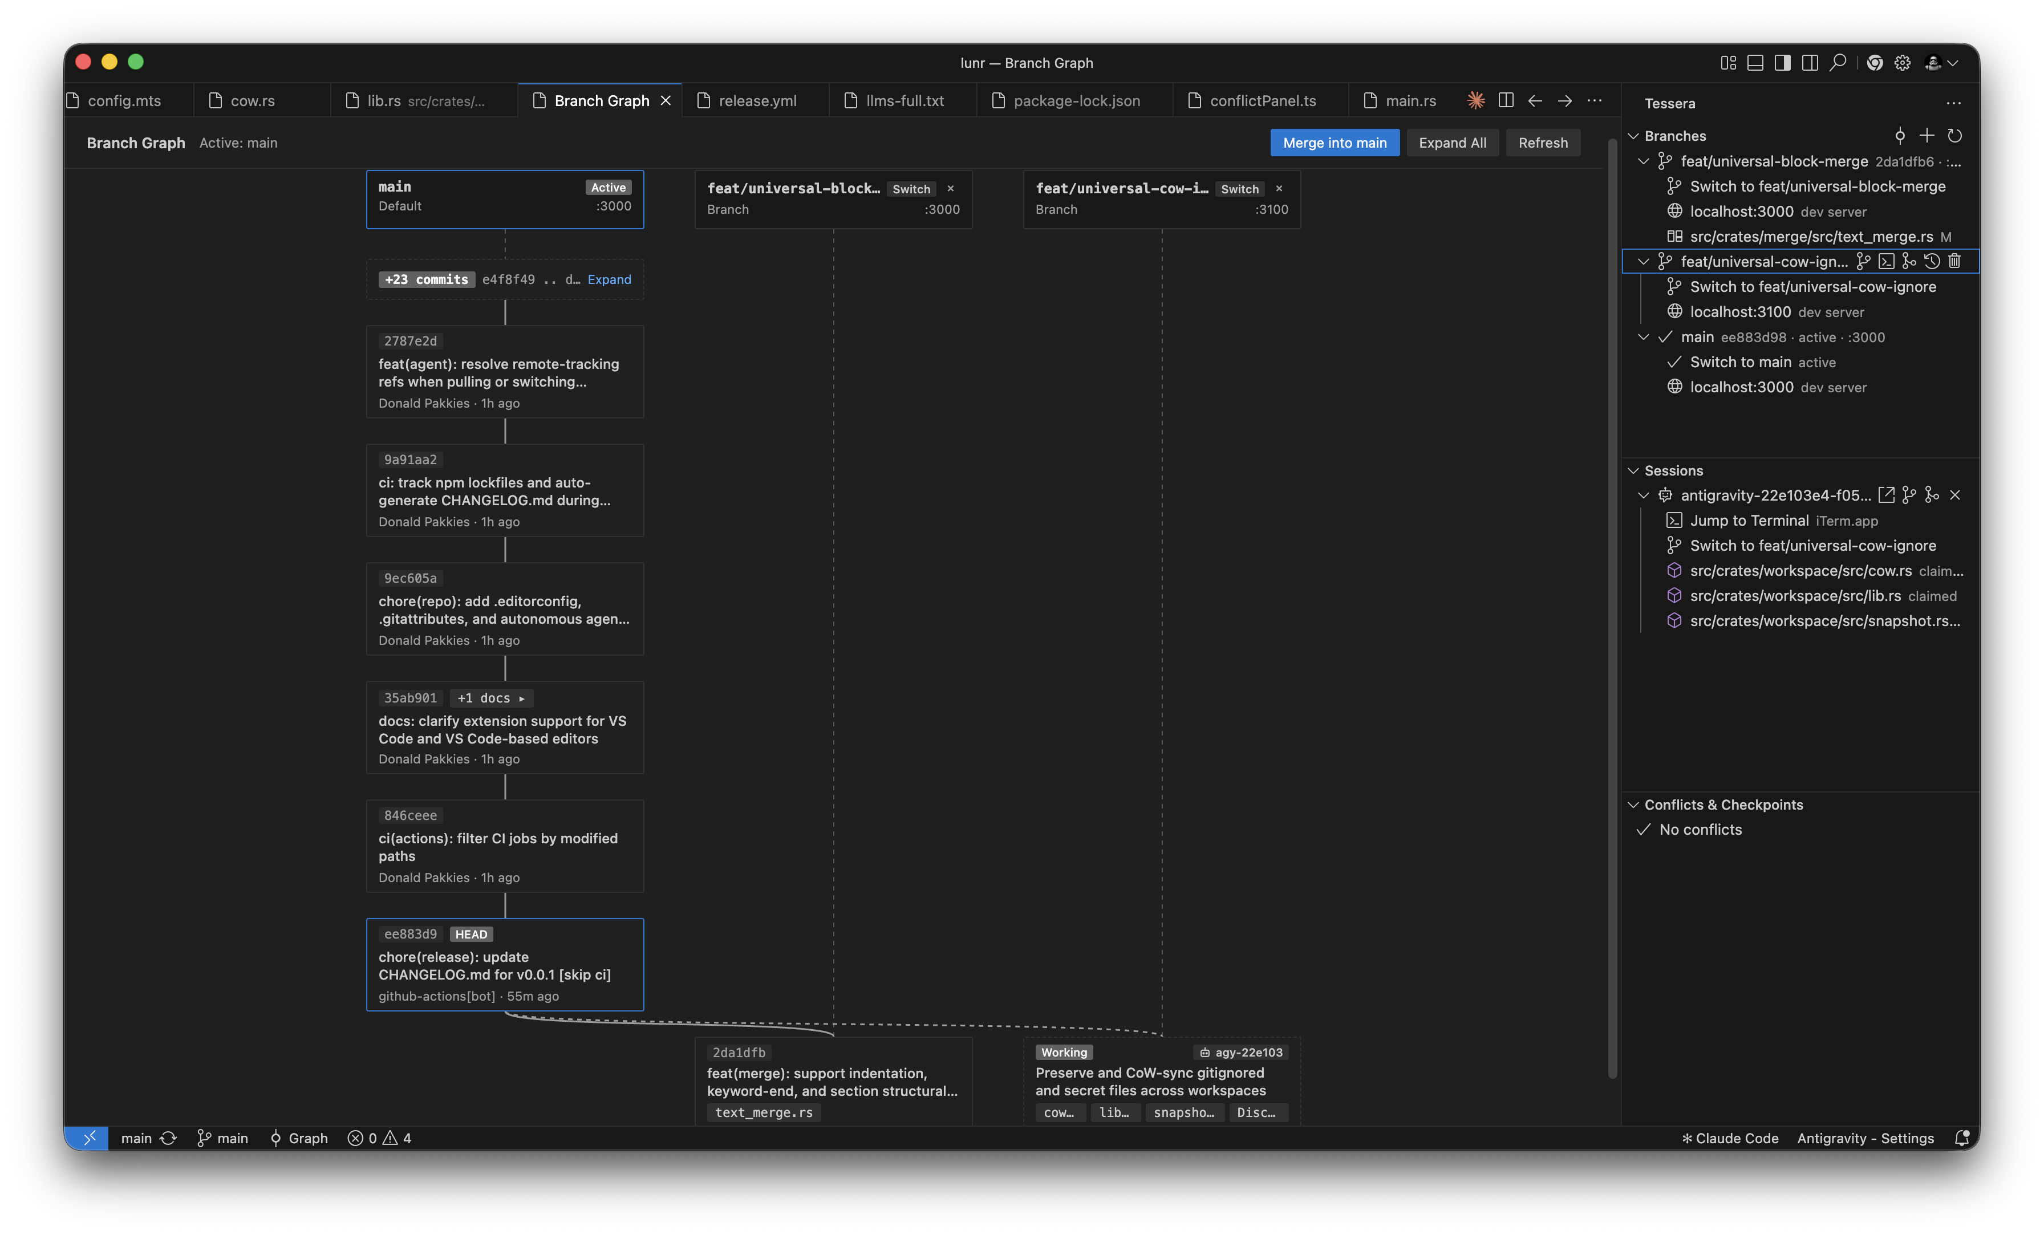Click the Branch Graph vertical scrollbar
Screen dimensions: 2044x1235
pos(1613,610)
